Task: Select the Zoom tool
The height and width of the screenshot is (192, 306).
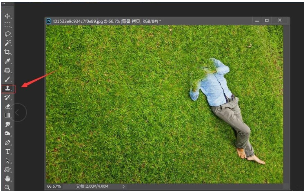Action: [x=7, y=187]
